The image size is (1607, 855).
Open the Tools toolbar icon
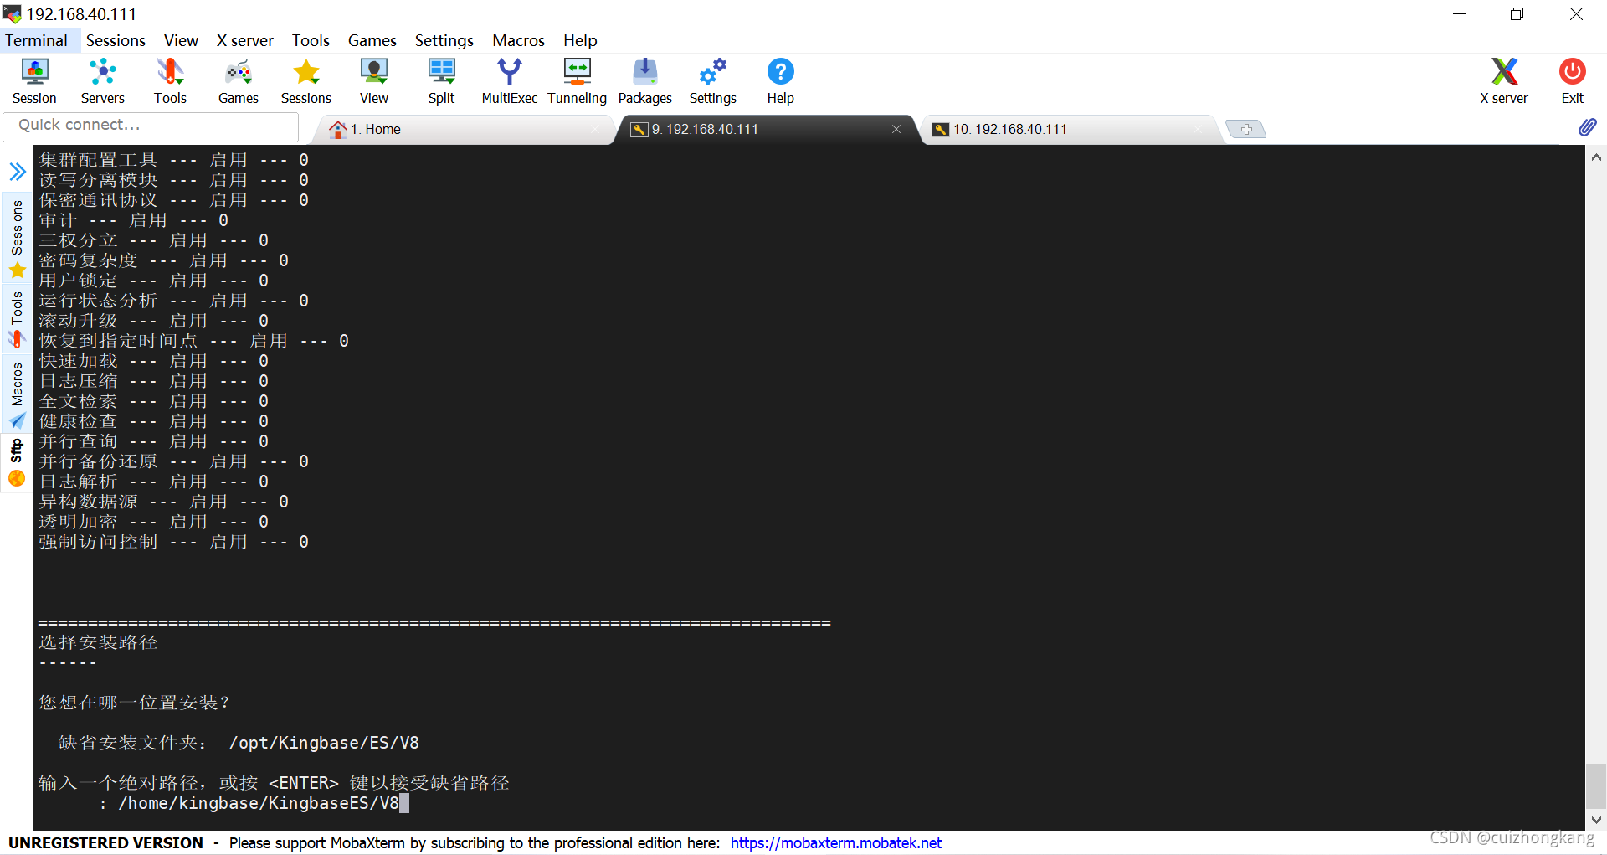[x=170, y=80]
